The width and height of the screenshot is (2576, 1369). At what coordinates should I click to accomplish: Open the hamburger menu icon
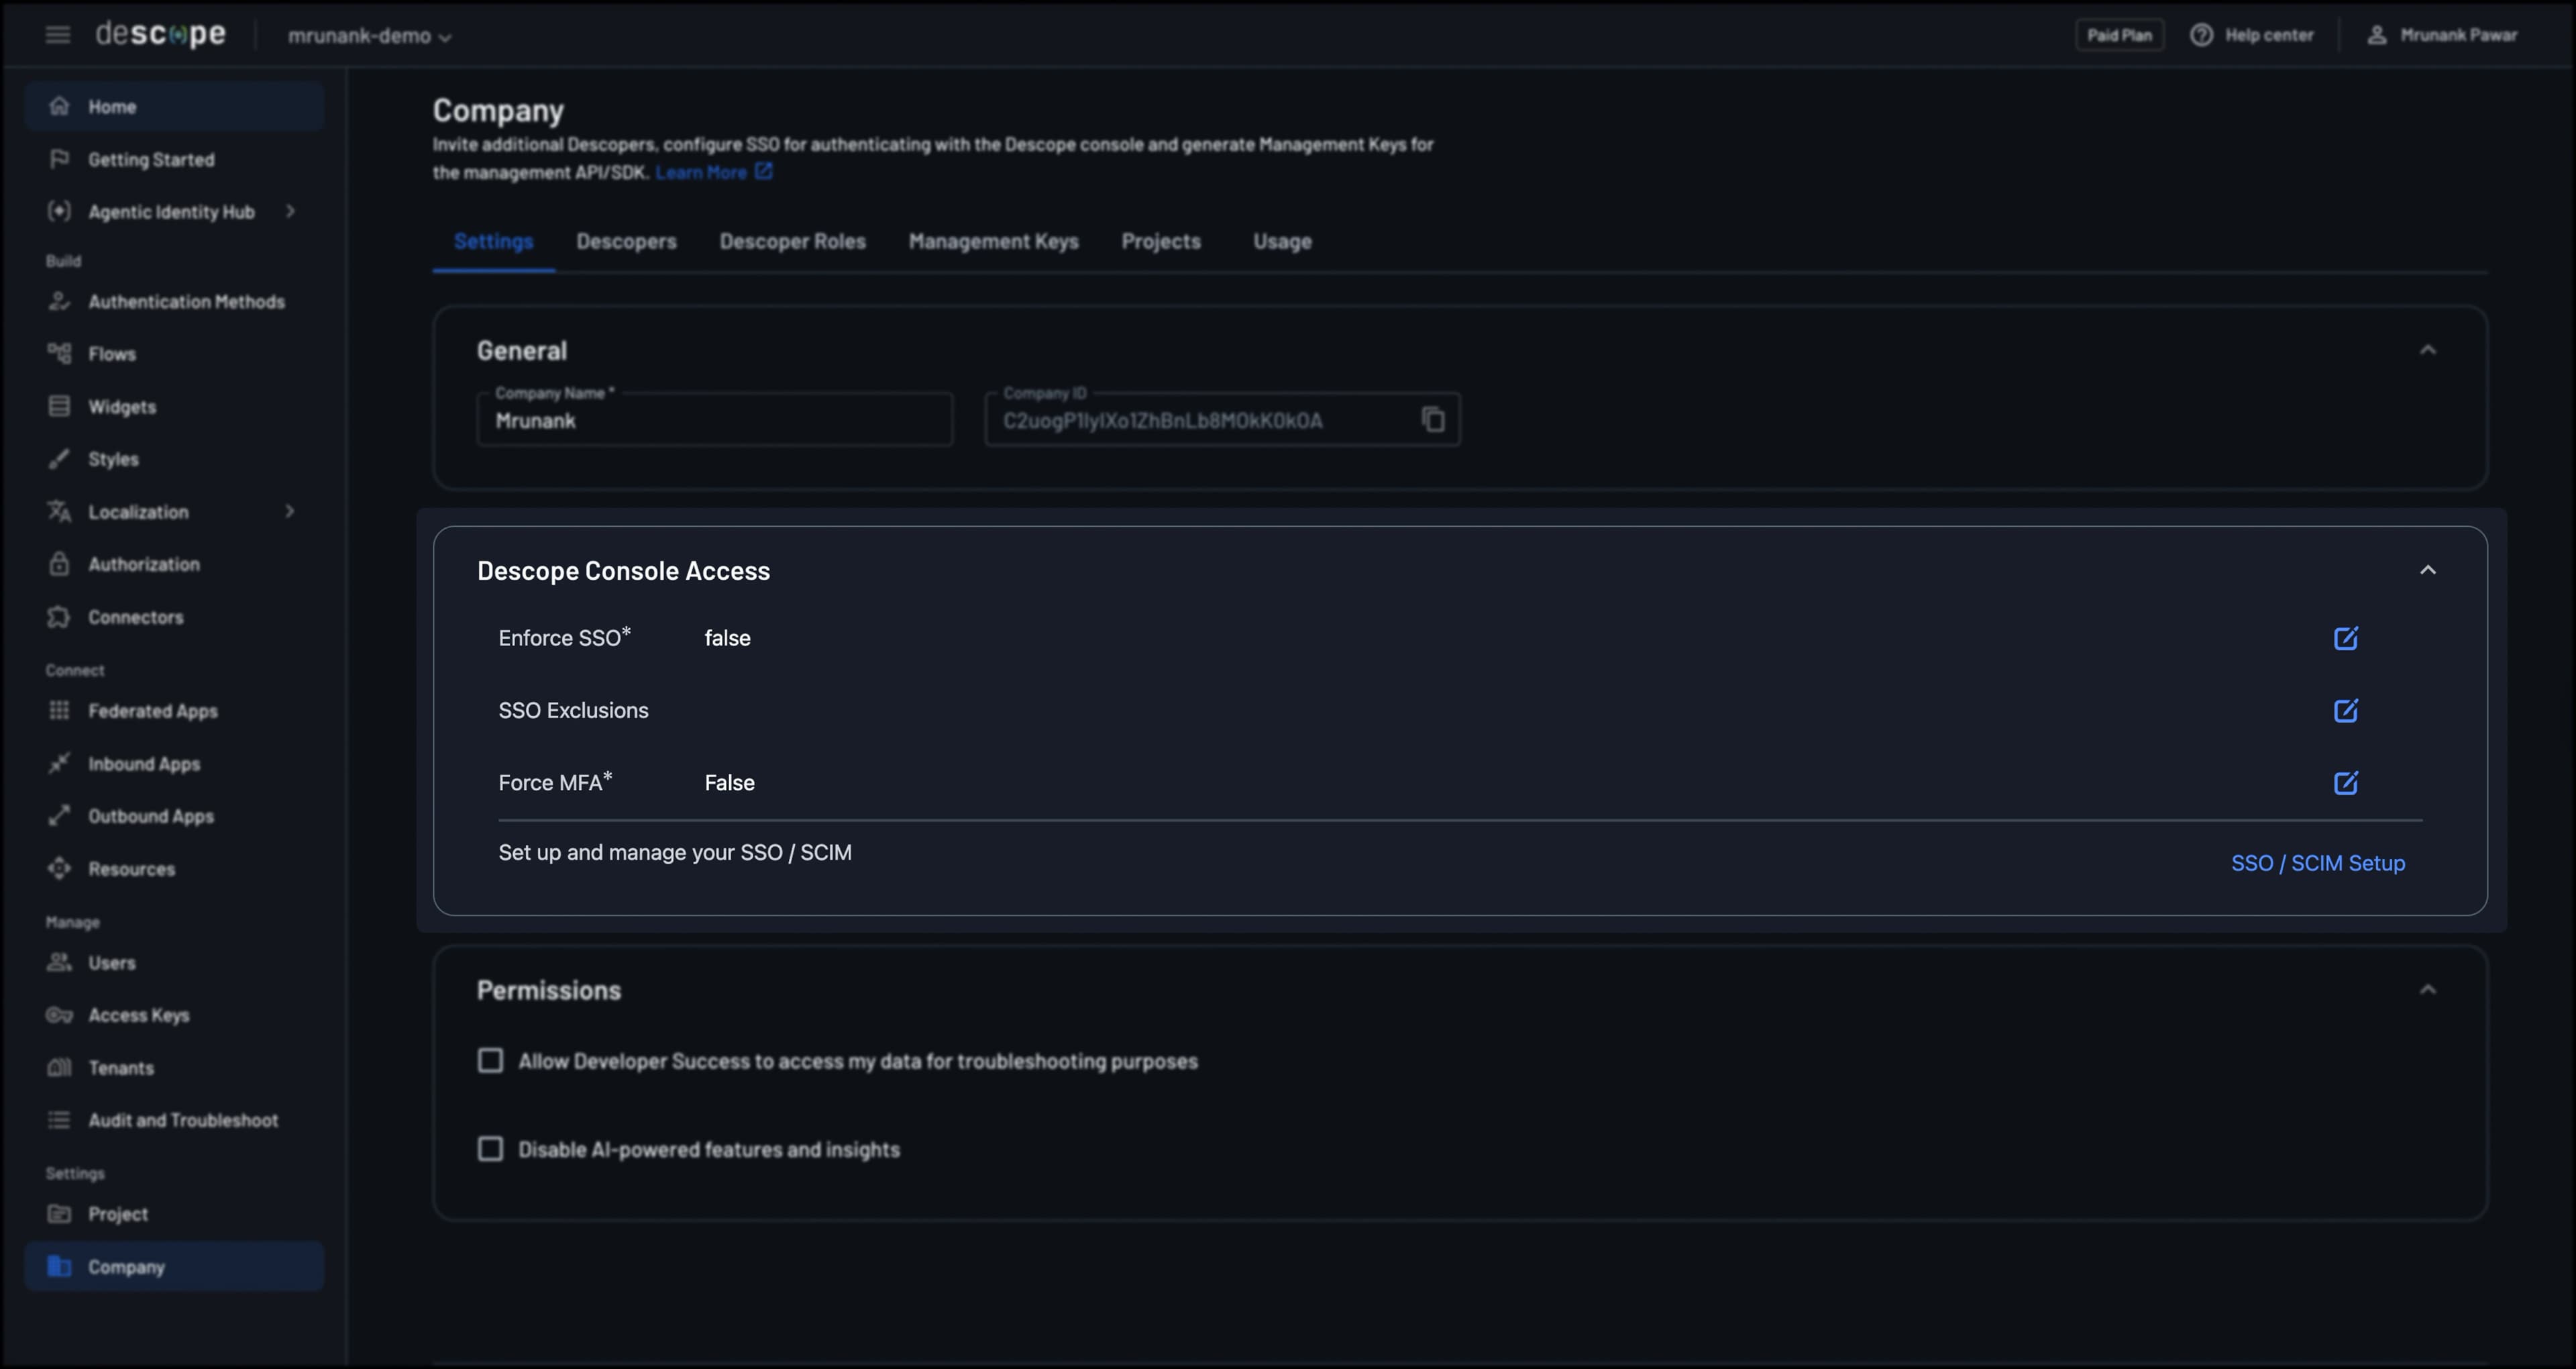pyautogui.click(x=58, y=35)
